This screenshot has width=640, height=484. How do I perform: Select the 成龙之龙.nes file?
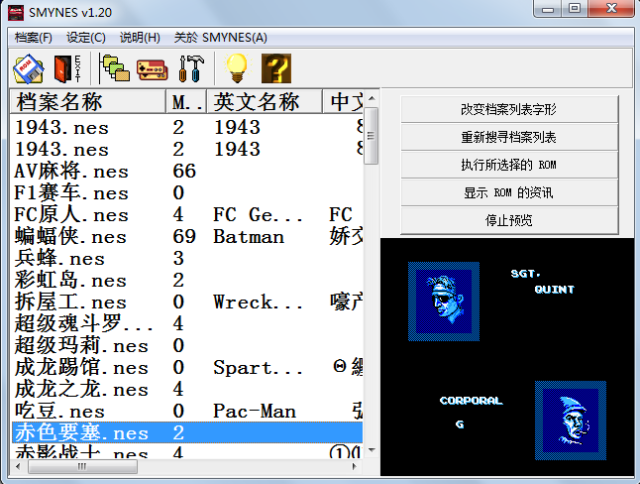tap(187, 389)
